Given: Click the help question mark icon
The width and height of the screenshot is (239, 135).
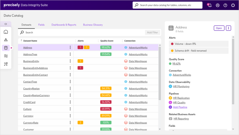Looking at the screenshot, I should point(225,5).
